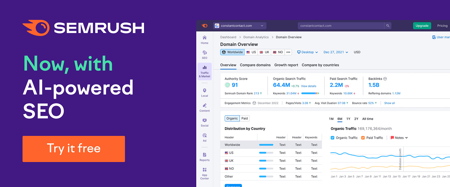Switch to the Compare domains tab
Screen dimensions: 450x187
pos(255,65)
